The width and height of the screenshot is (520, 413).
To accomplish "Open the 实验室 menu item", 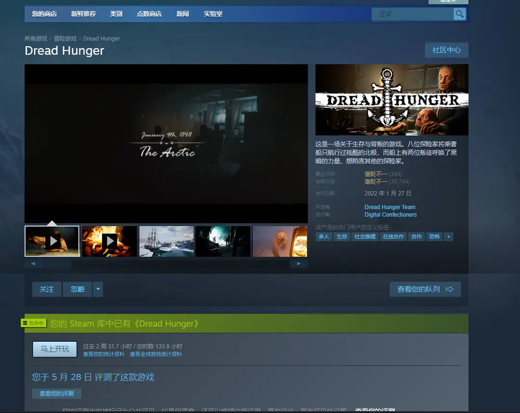I will click(x=213, y=14).
